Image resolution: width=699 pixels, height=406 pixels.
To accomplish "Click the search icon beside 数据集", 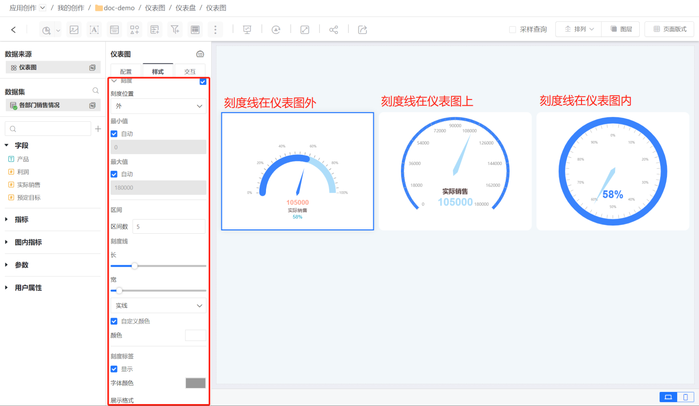I will click(96, 91).
